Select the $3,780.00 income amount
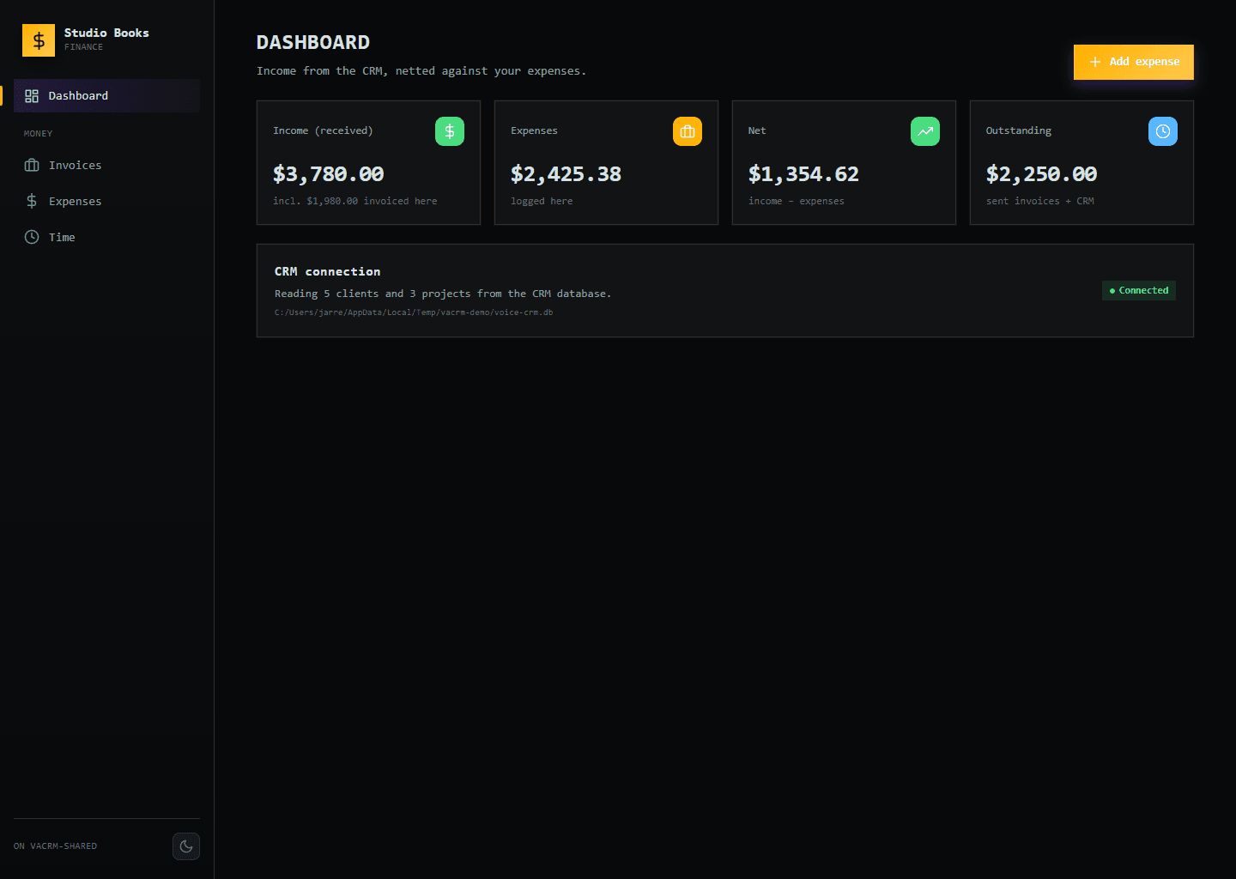The width and height of the screenshot is (1236, 879). 329,174
